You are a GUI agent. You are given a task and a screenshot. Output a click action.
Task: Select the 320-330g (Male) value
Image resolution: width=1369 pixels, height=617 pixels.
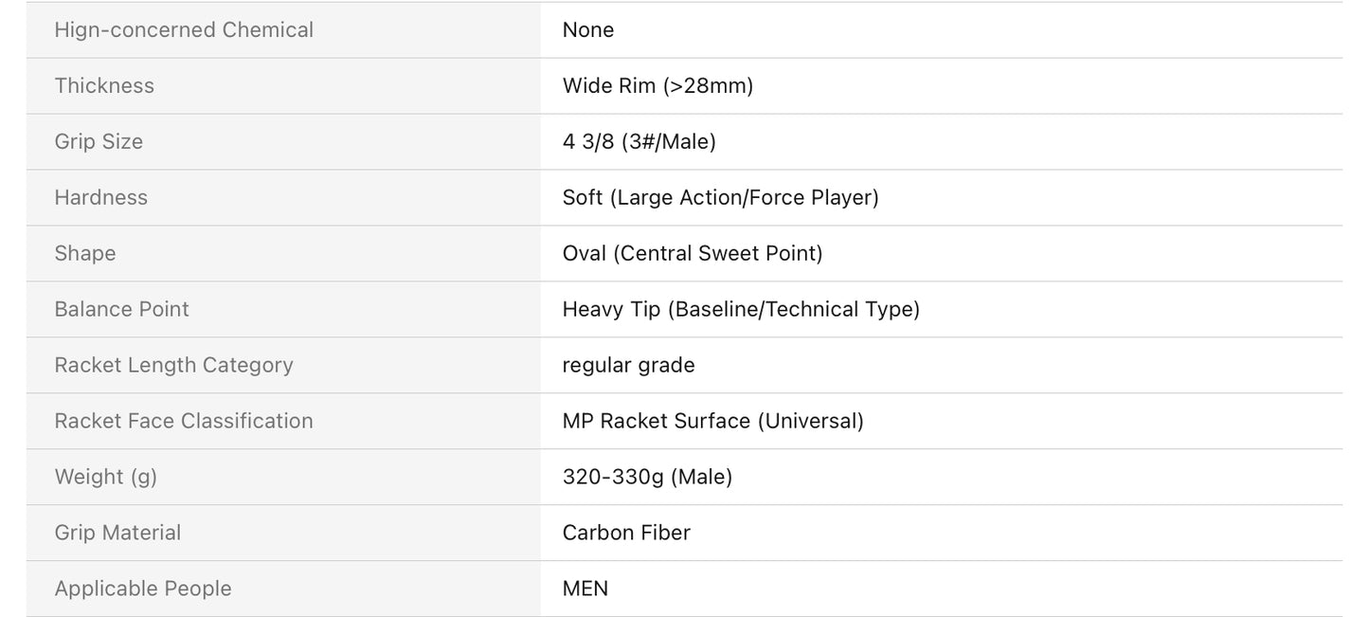click(647, 477)
